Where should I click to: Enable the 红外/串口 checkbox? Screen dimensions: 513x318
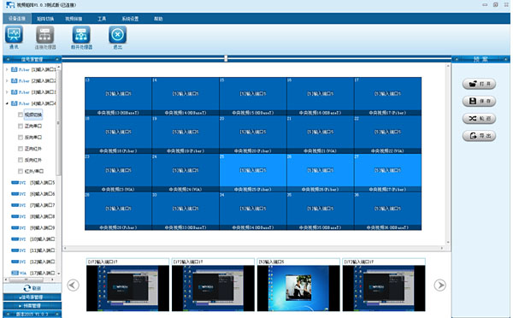(21, 171)
